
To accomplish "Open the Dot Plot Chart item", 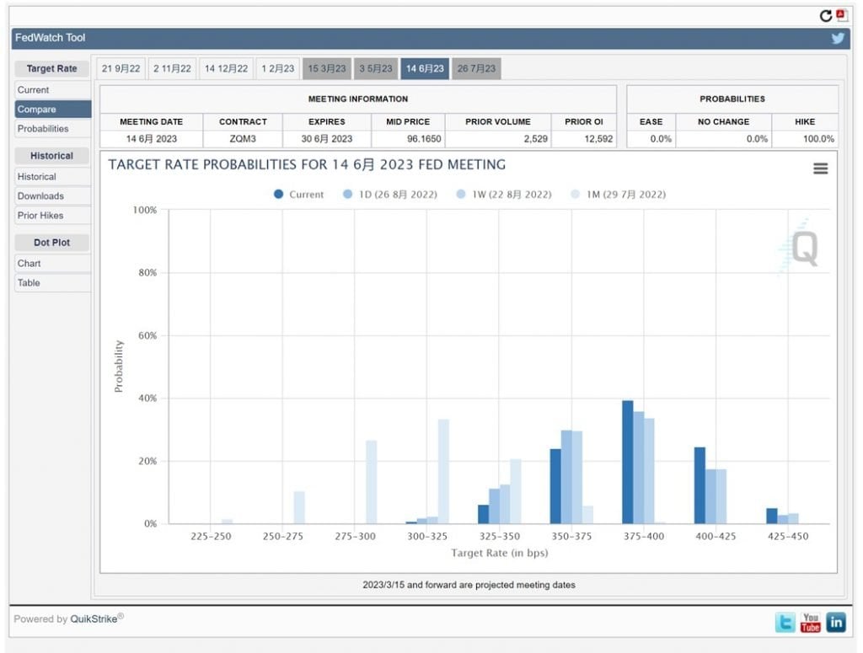I will (x=53, y=264).
